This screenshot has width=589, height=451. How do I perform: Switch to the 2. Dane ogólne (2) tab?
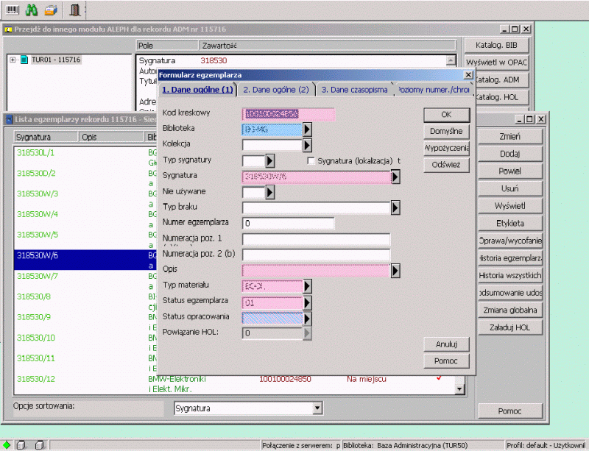(276, 90)
